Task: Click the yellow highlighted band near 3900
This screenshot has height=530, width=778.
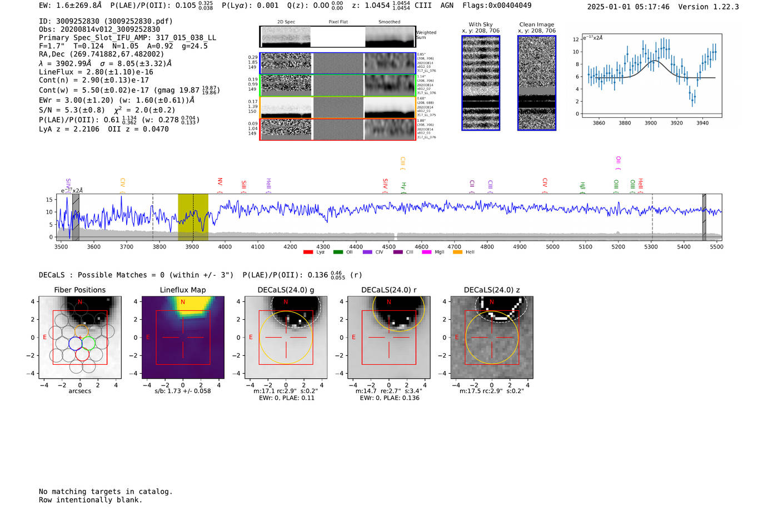Action: point(193,217)
